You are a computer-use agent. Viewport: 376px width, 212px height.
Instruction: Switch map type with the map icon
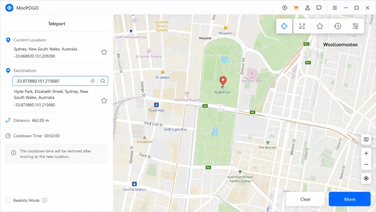[366, 139]
